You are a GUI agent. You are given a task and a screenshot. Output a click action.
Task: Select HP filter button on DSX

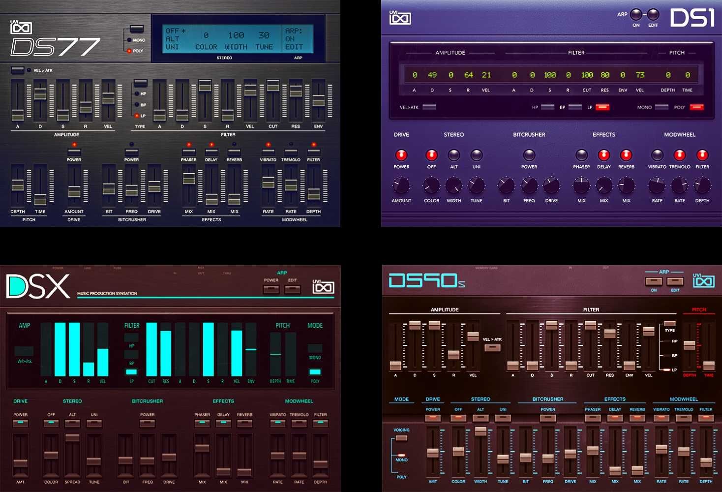coord(131,338)
